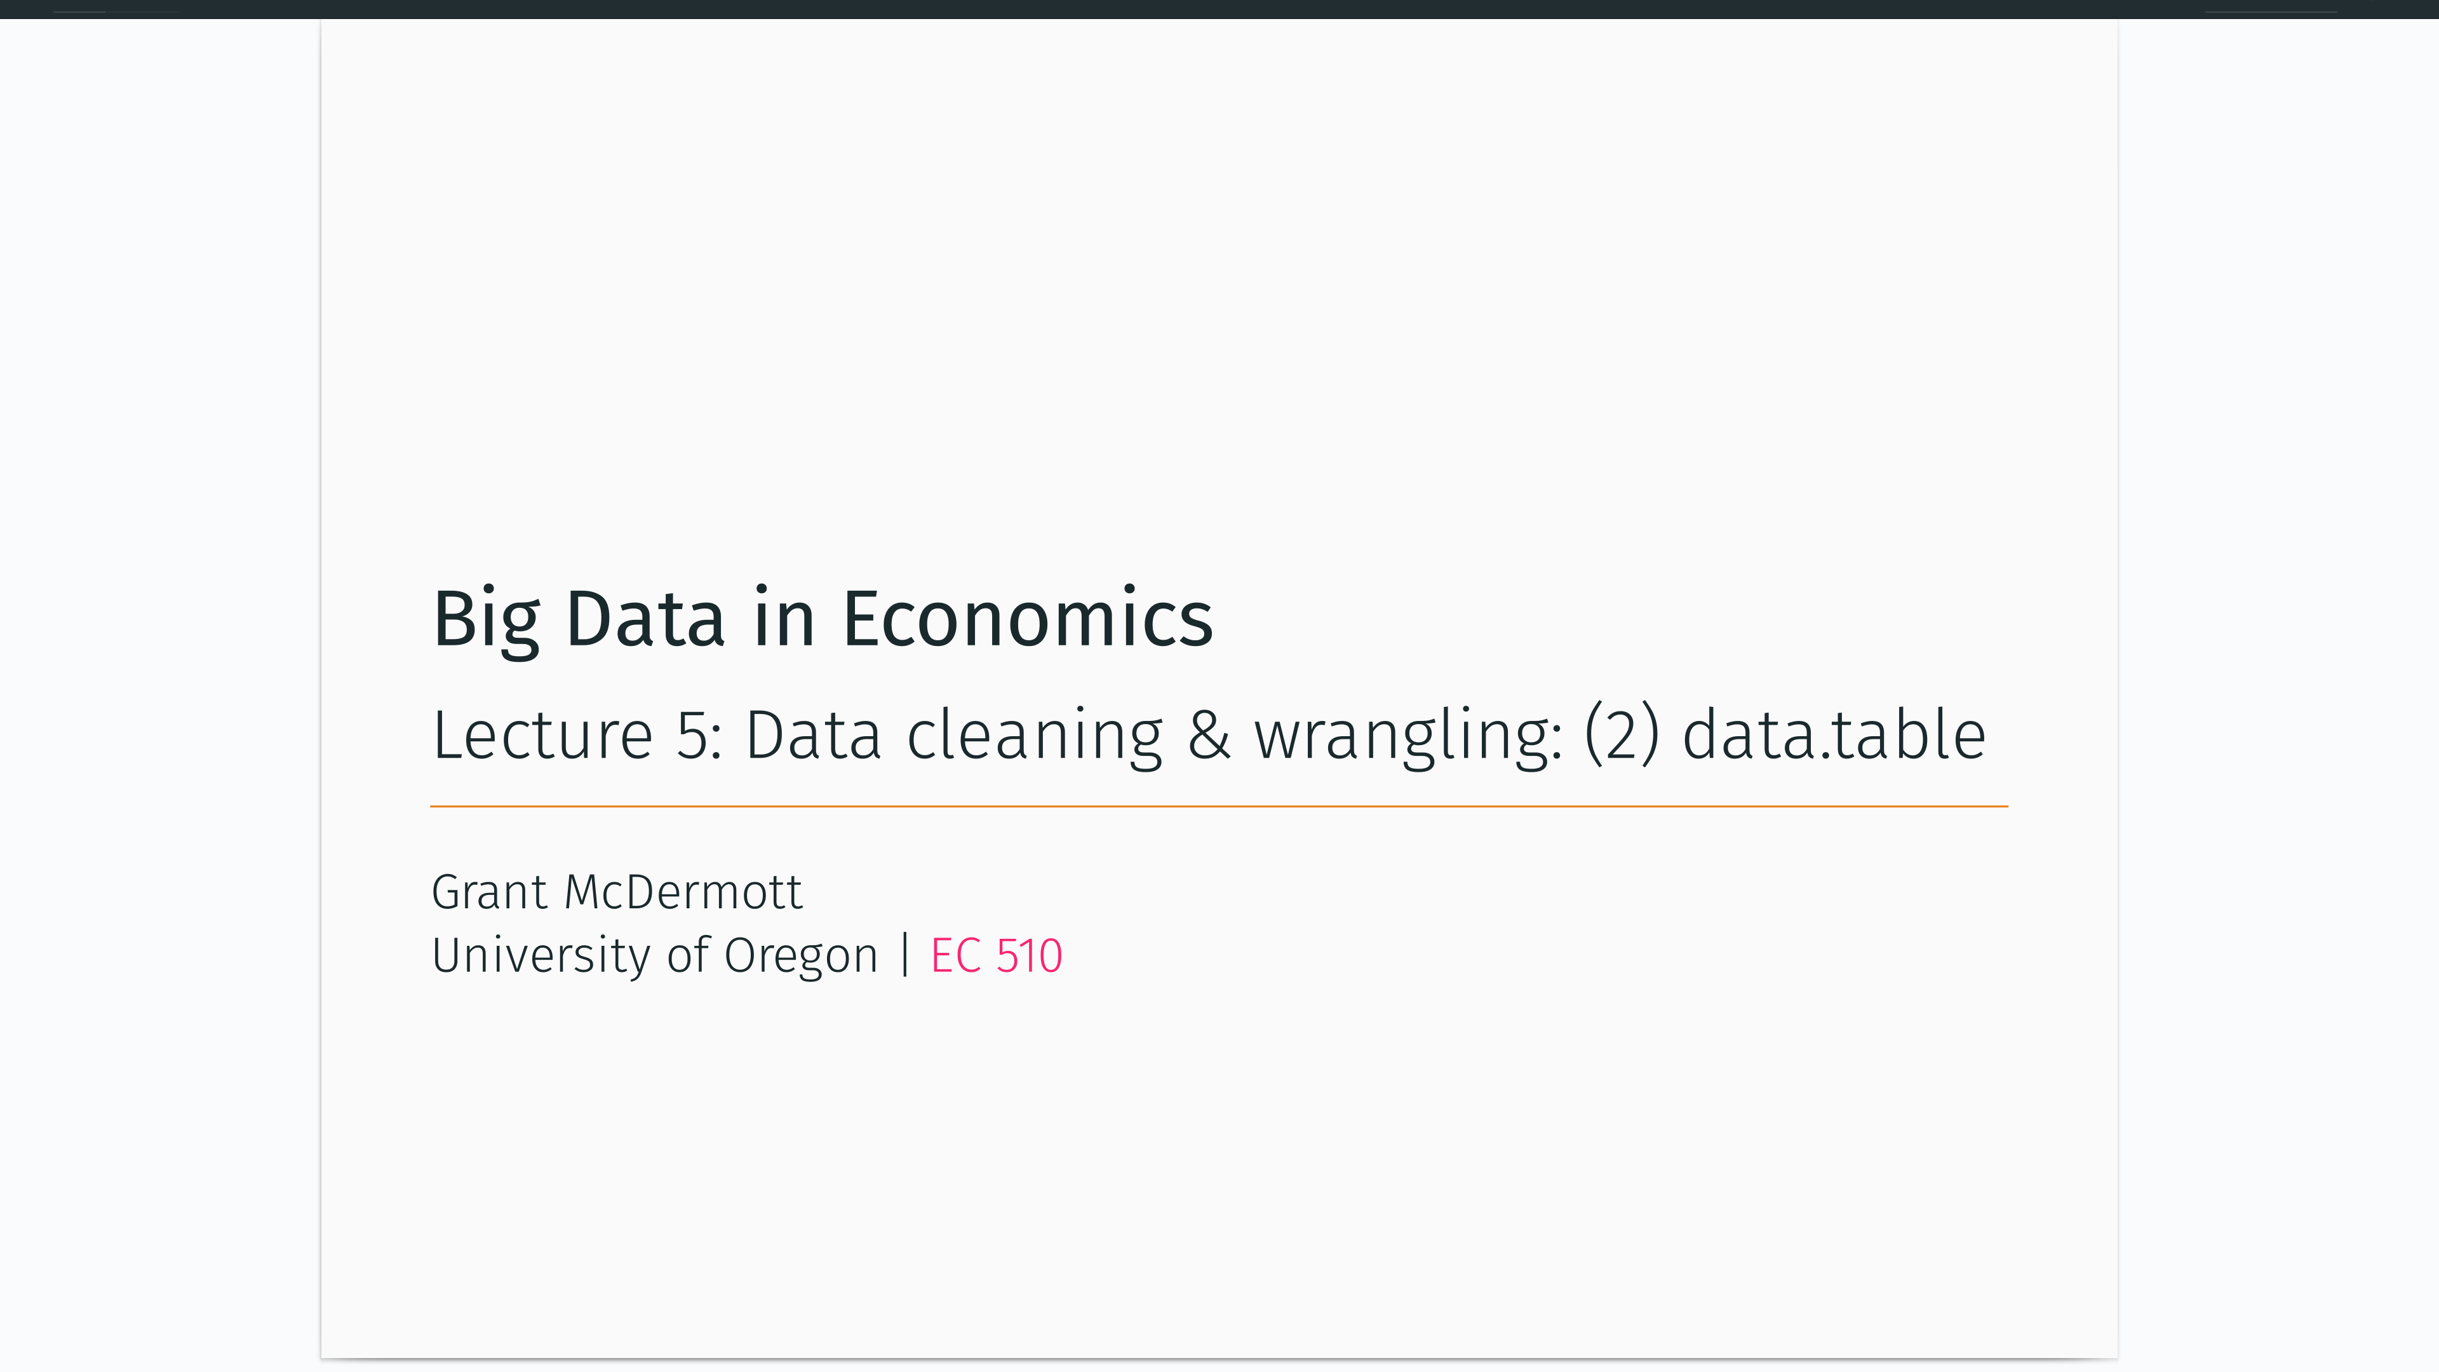
Task: Click the Lecture 5 subtitle text
Action: click(x=1209, y=736)
